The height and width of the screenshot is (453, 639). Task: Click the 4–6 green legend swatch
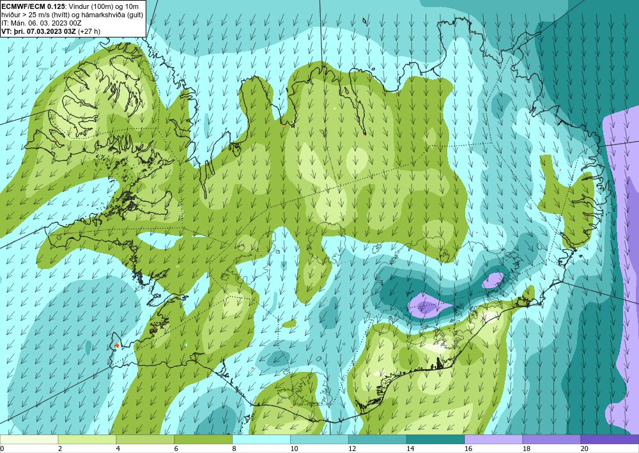[145, 440]
